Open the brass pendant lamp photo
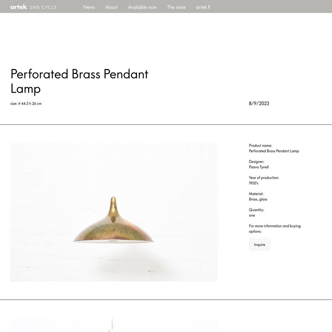The width and height of the screenshot is (332, 332). click(114, 212)
